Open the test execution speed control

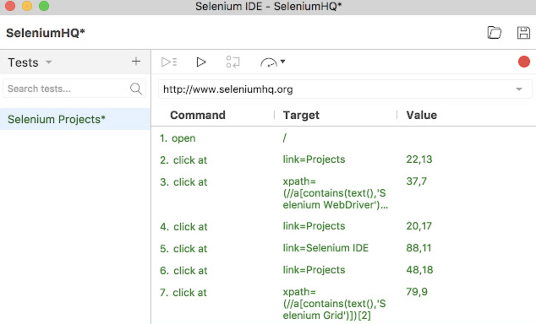click(273, 62)
